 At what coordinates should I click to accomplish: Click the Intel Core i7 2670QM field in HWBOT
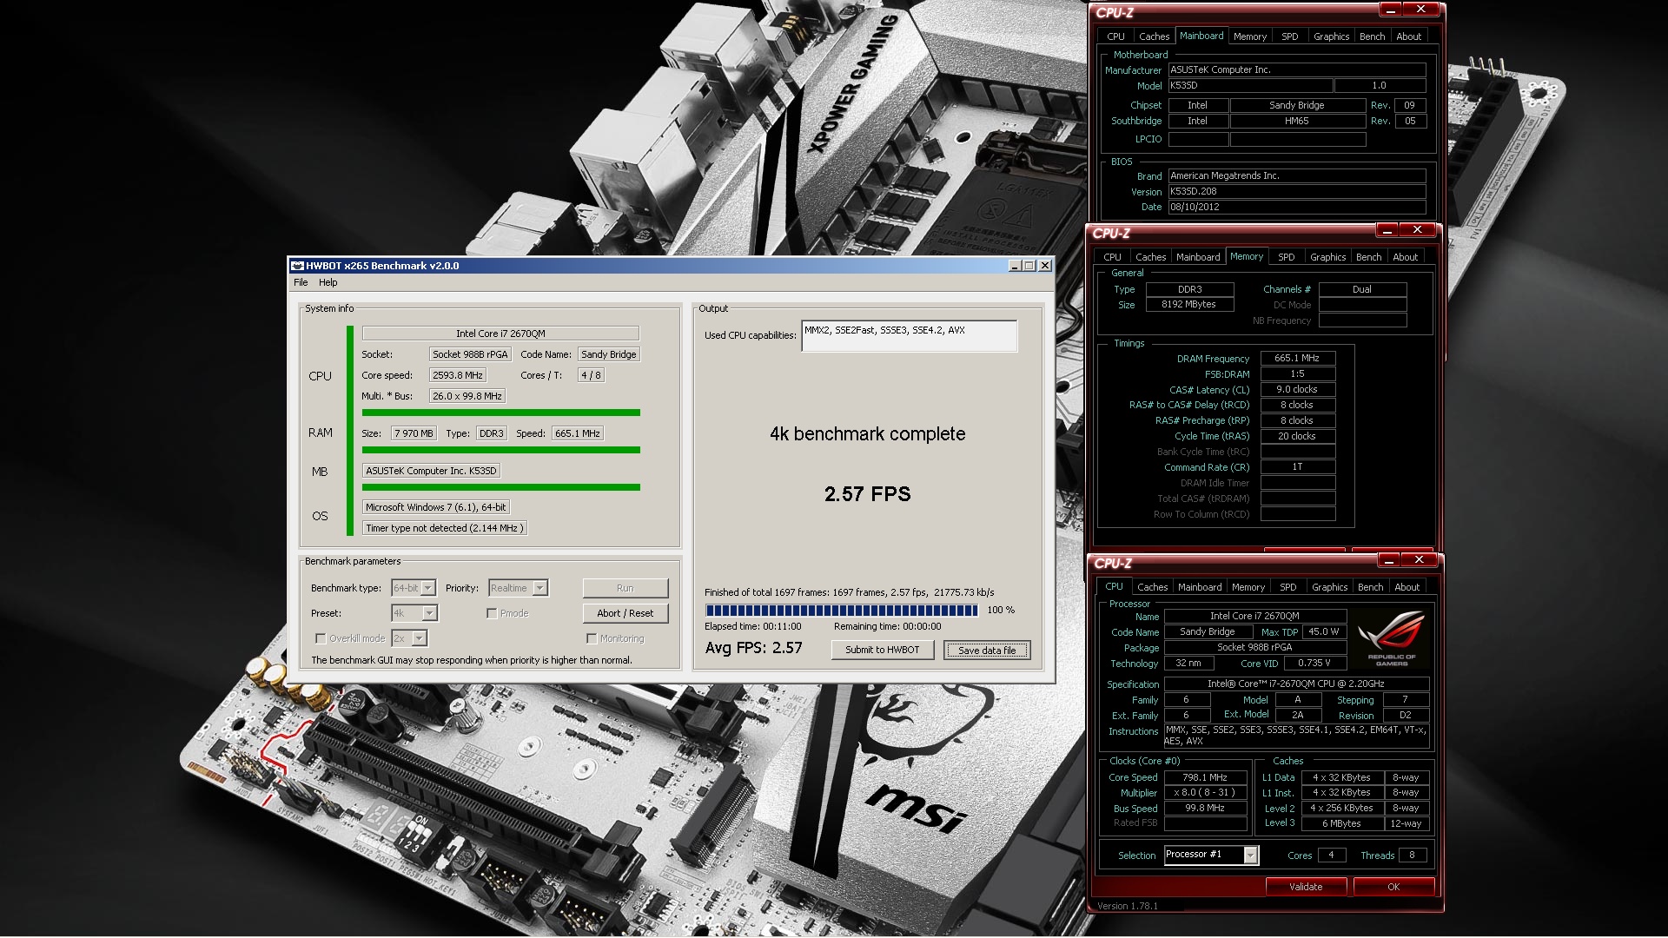500,334
